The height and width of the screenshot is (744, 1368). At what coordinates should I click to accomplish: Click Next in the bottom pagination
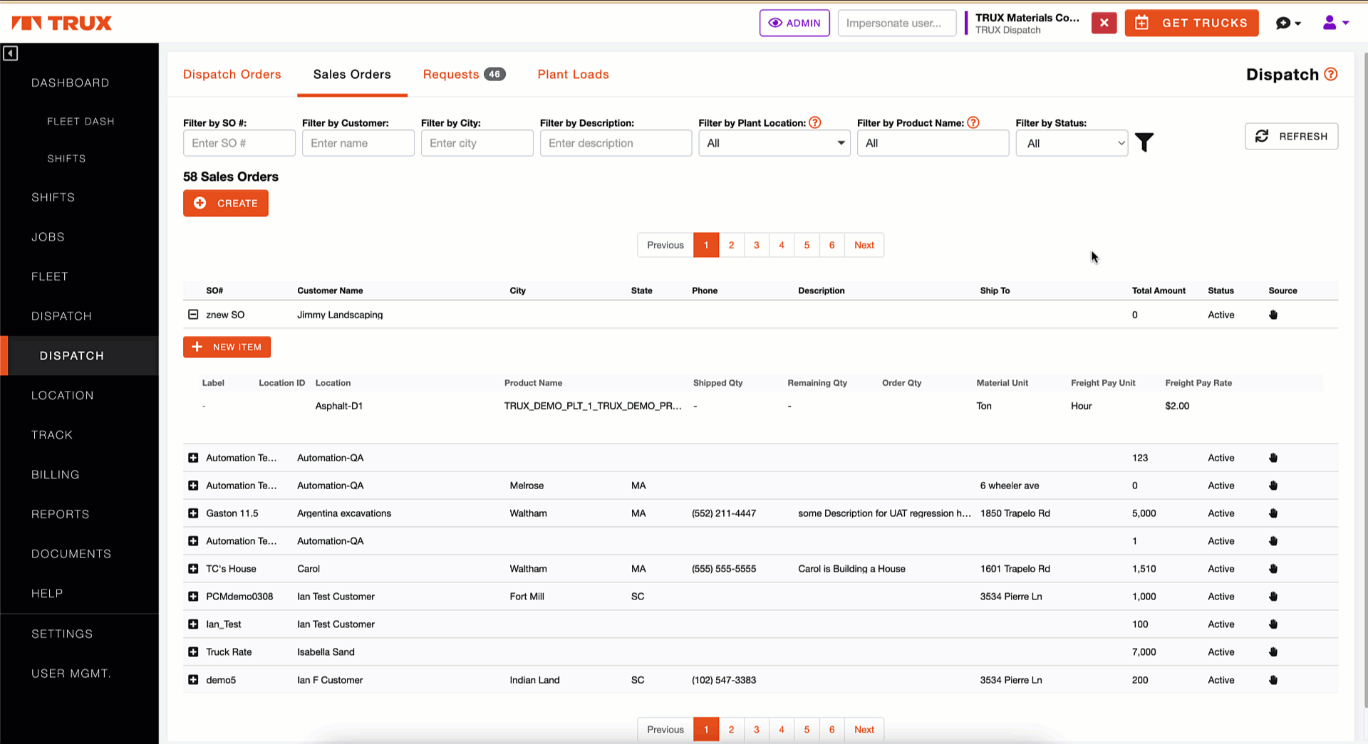pos(864,729)
